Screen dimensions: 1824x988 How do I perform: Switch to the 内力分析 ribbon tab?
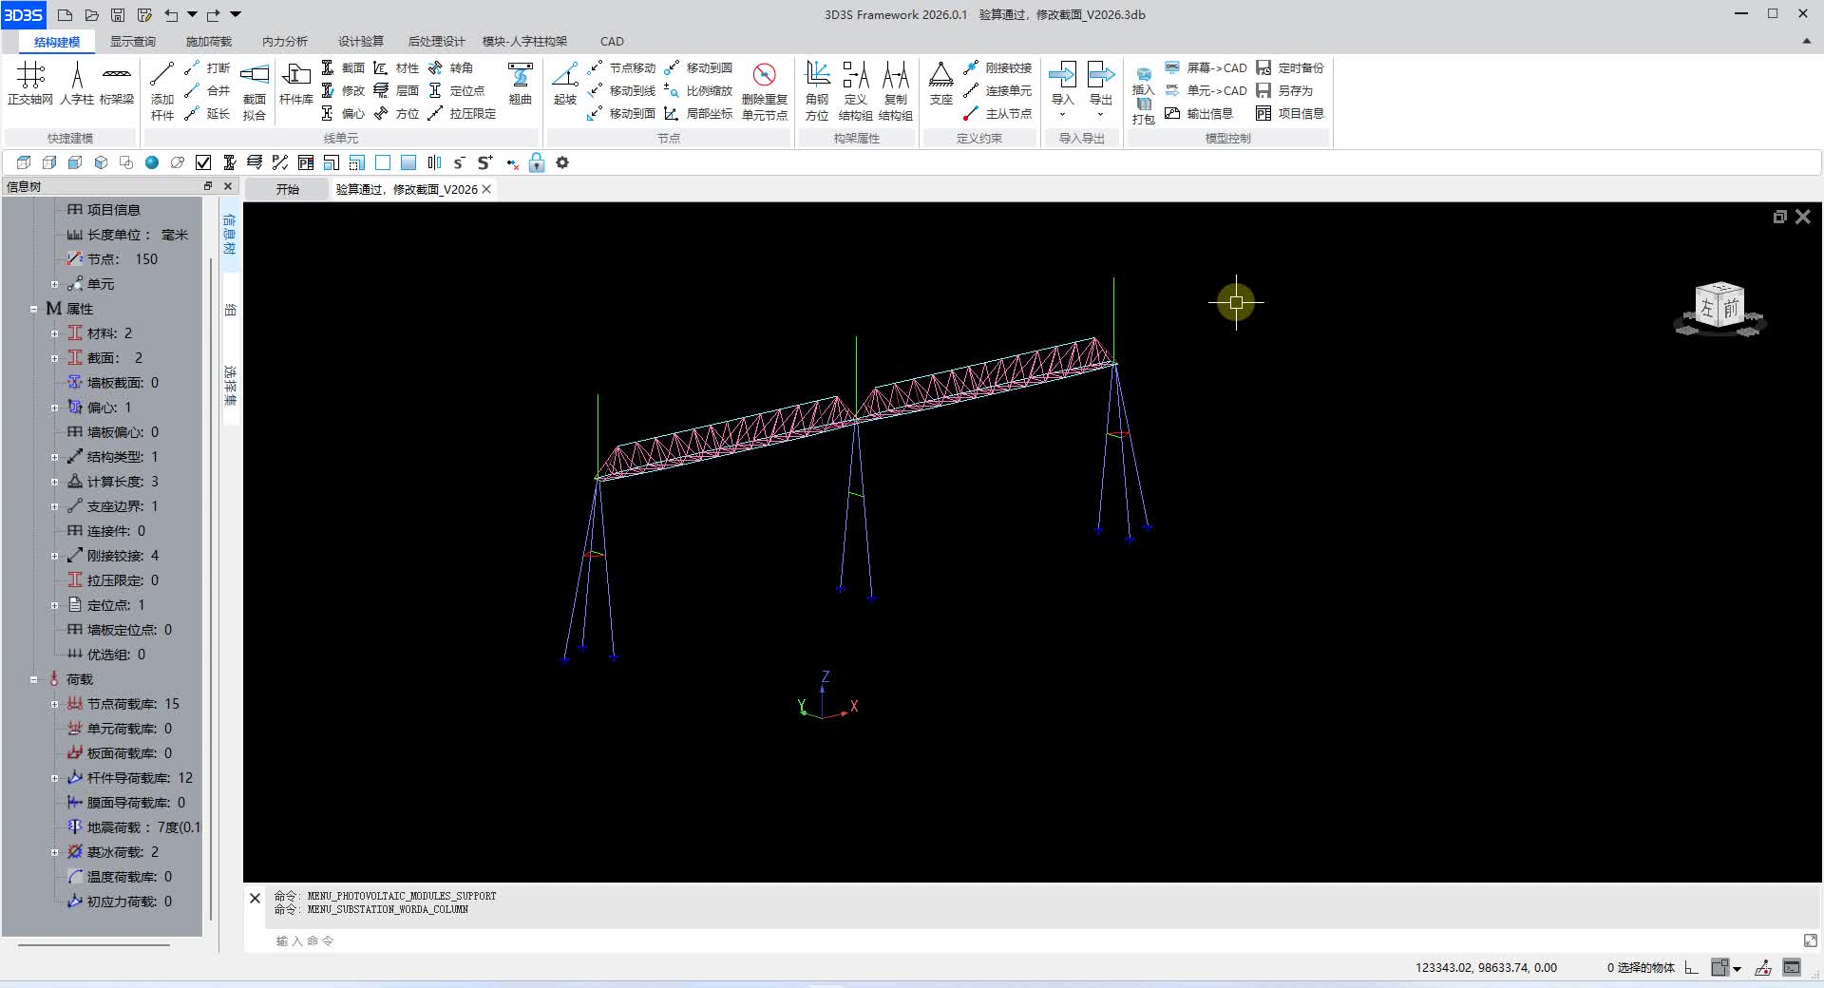pos(284,42)
